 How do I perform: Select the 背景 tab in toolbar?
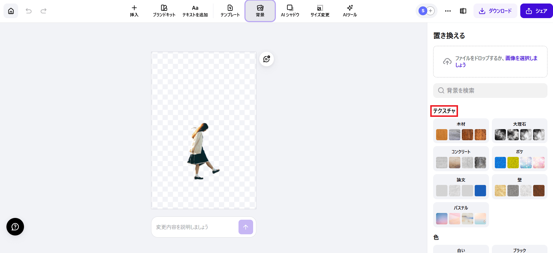coord(260,11)
